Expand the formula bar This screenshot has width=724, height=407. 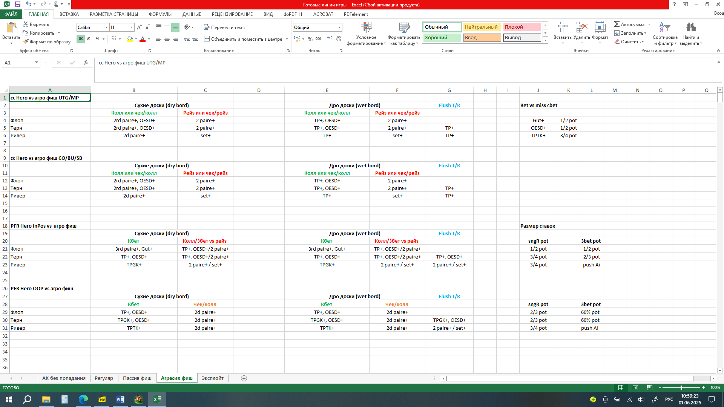coord(719,62)
